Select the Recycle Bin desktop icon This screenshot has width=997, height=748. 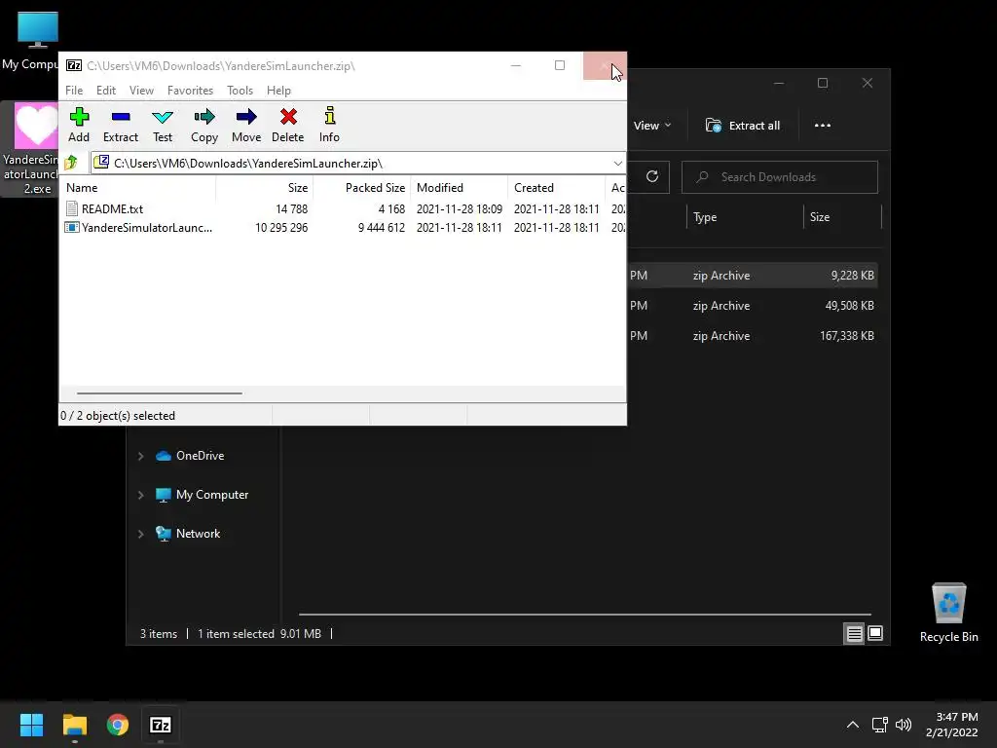948,614
